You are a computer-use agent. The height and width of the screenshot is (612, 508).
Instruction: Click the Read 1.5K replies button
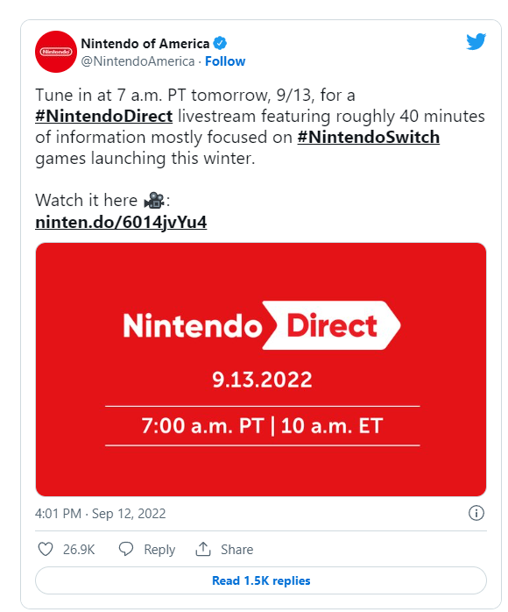[261, 580]
